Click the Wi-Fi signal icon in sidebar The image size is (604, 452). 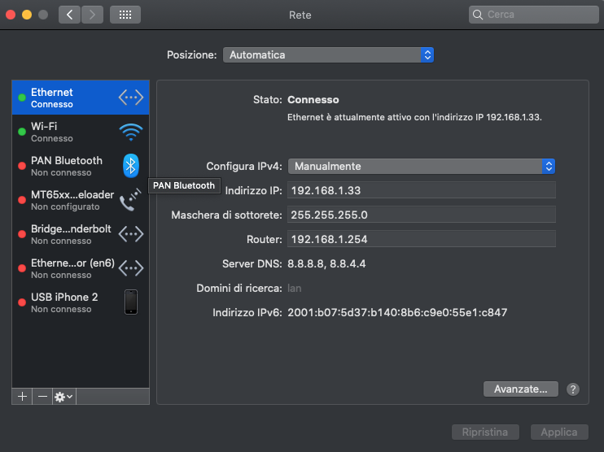point(131,132)
